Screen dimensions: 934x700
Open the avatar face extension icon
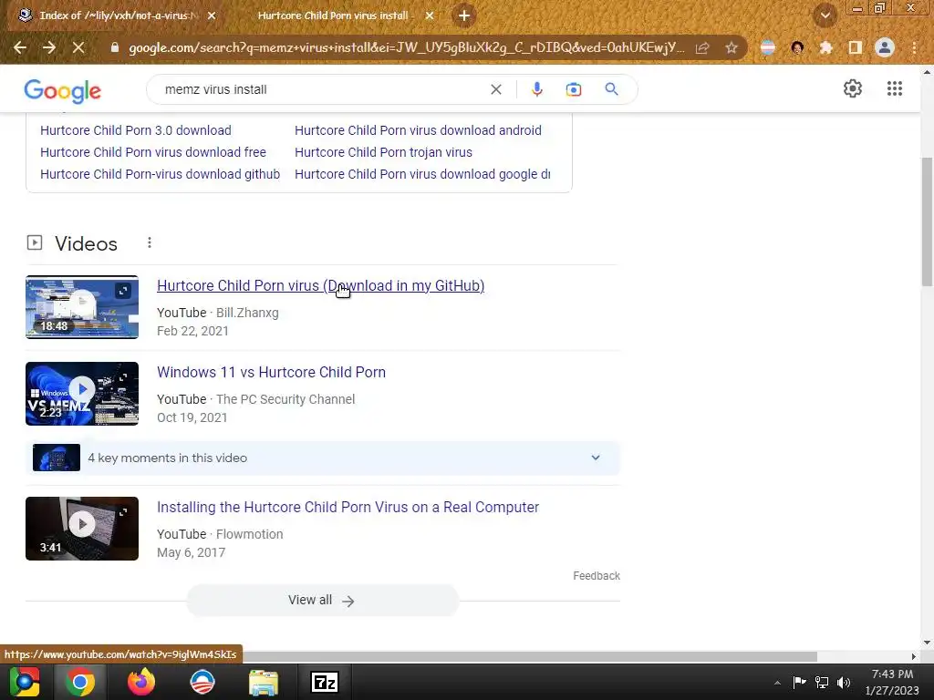coord(797,47)
